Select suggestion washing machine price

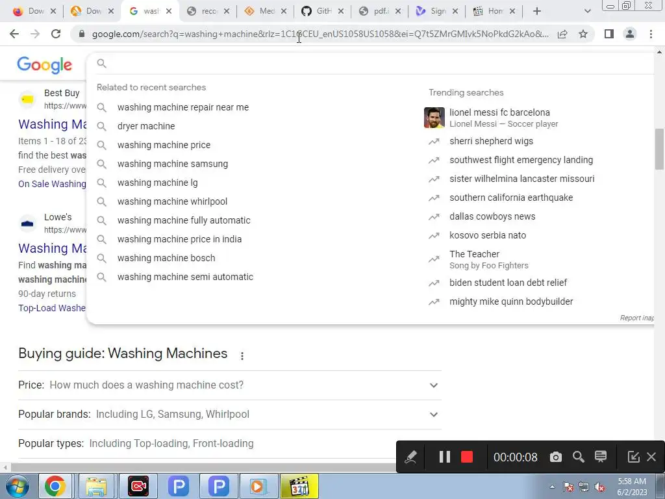164,145
